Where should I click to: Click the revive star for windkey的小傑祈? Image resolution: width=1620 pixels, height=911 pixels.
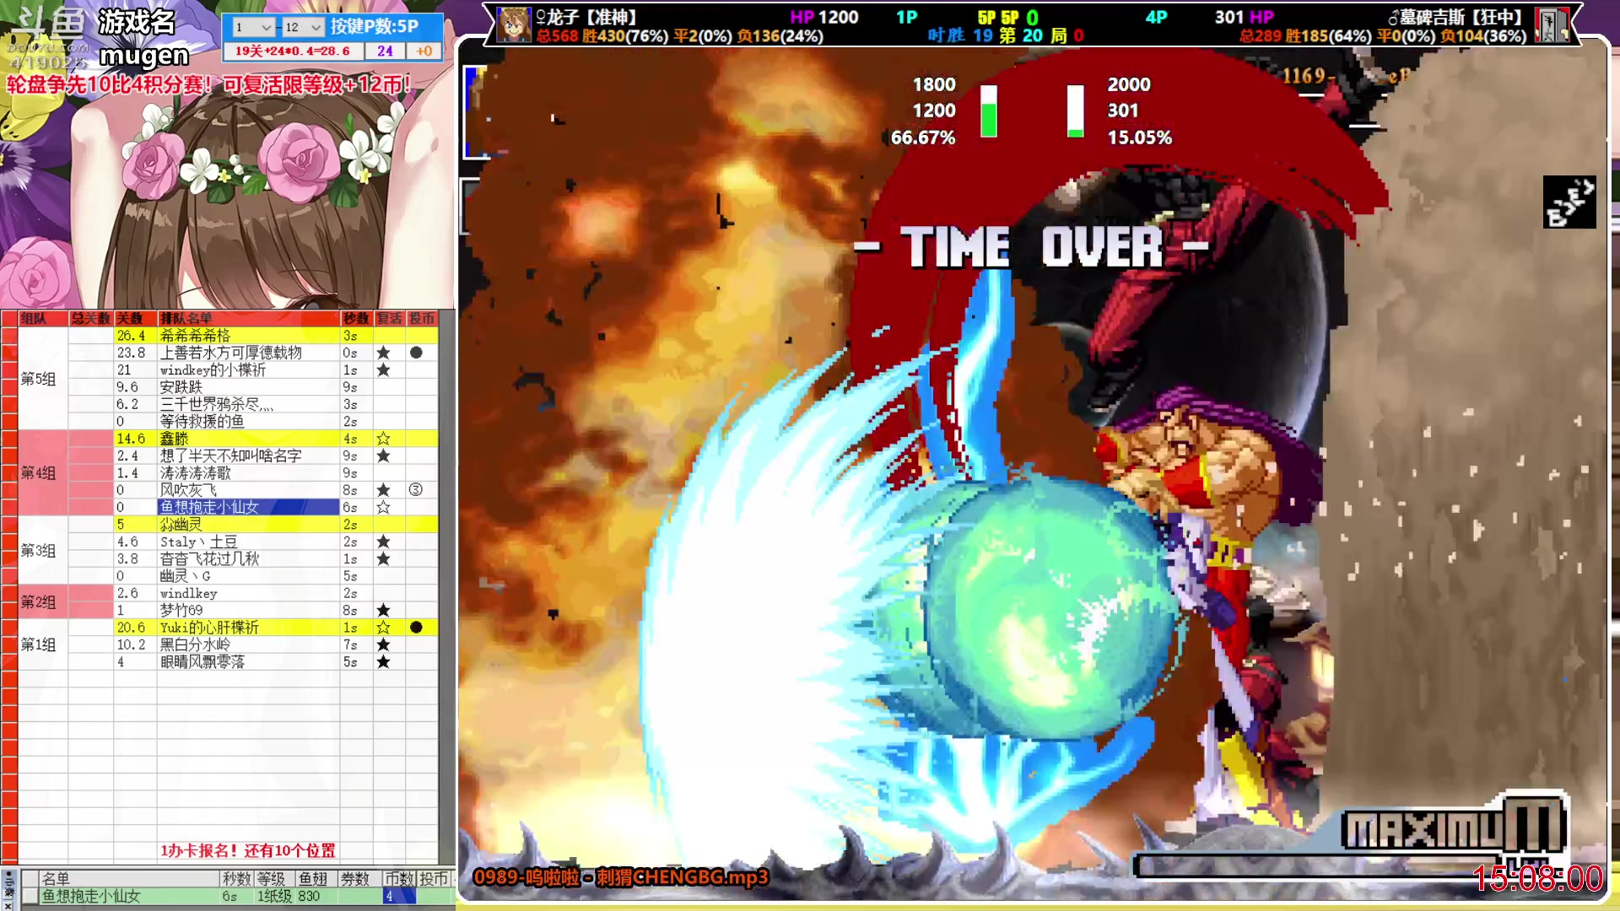tap(383, 370)
